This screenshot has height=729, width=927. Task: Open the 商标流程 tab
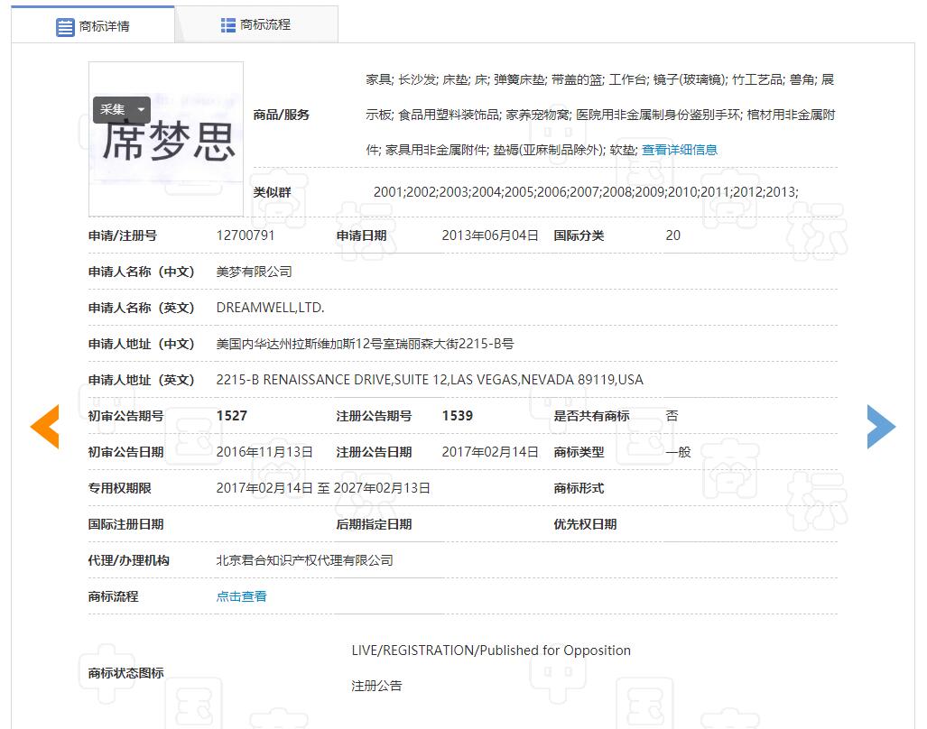click(256, 25)
